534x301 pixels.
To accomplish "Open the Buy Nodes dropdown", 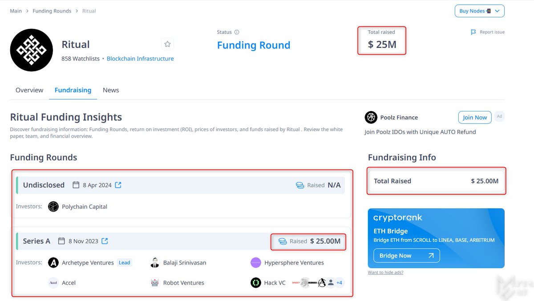I will (479, 11).
